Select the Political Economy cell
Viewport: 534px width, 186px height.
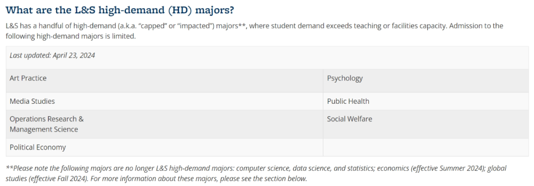[x=165, y=148]
